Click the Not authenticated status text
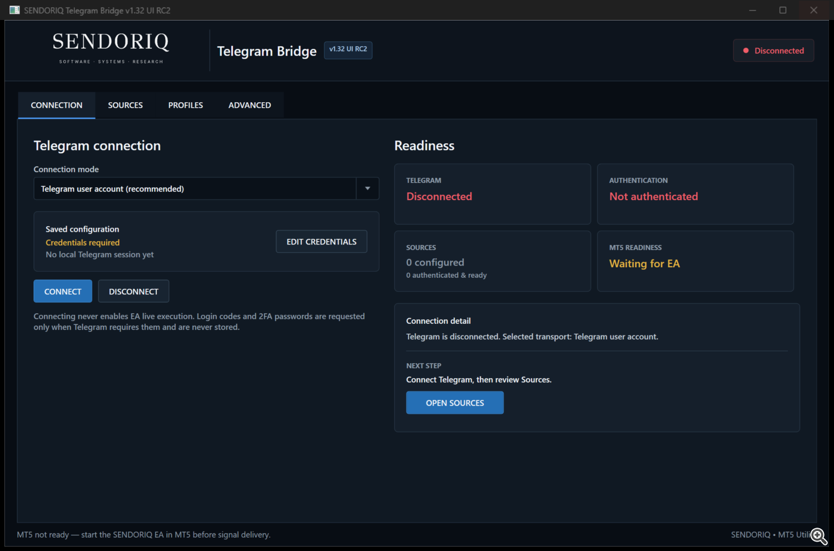Screen dimensions: 834x551 [653, 196]
